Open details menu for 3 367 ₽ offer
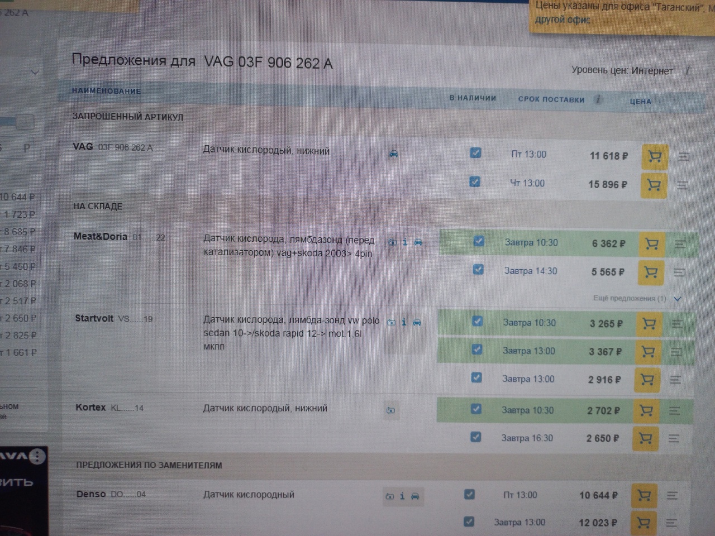The width and height of the screenshot is (715, 536). (676, 352)
